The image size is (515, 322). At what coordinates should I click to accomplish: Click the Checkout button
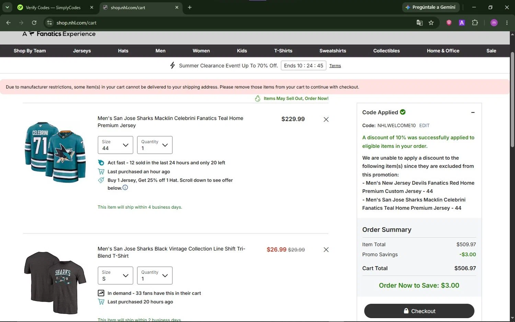tap(419, 311)
